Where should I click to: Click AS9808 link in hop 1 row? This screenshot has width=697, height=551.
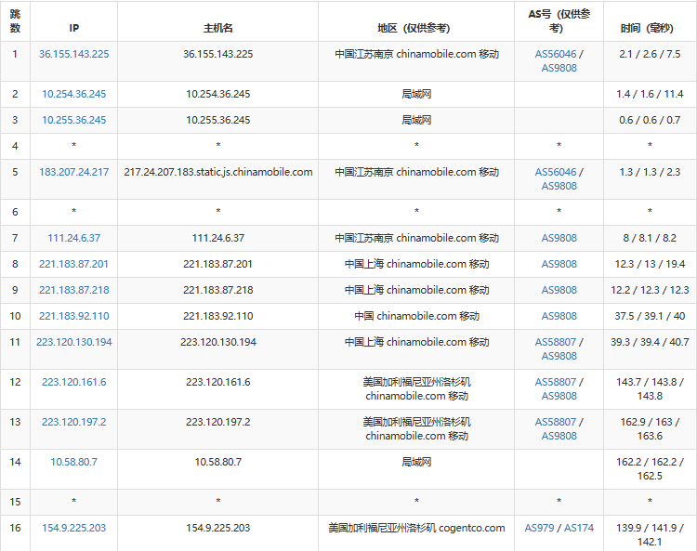(x=559, y=68)
